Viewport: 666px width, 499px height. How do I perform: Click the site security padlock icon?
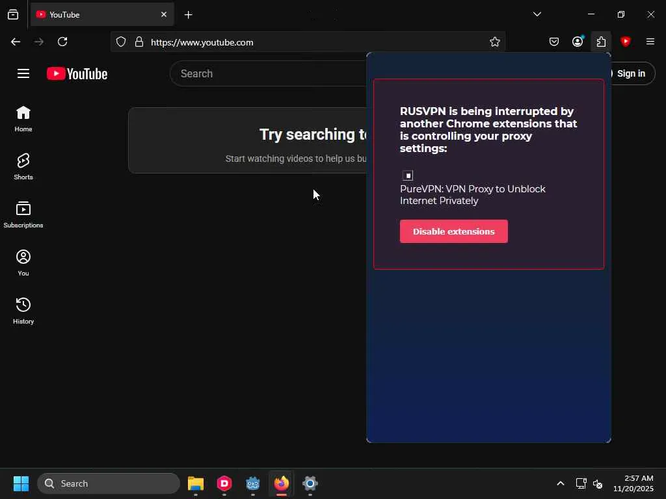coord(139,42)
